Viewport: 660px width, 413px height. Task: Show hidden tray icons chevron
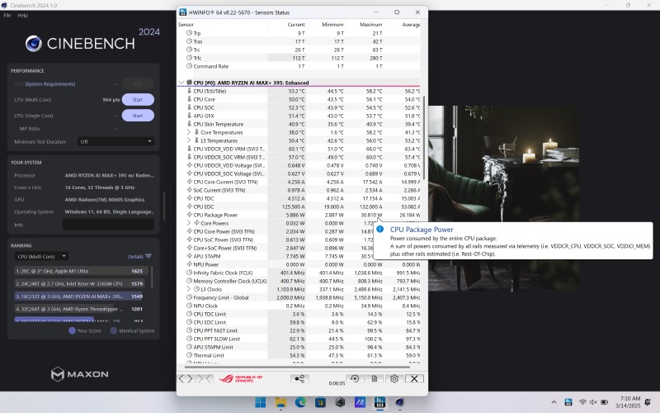(x=554, y=402)
